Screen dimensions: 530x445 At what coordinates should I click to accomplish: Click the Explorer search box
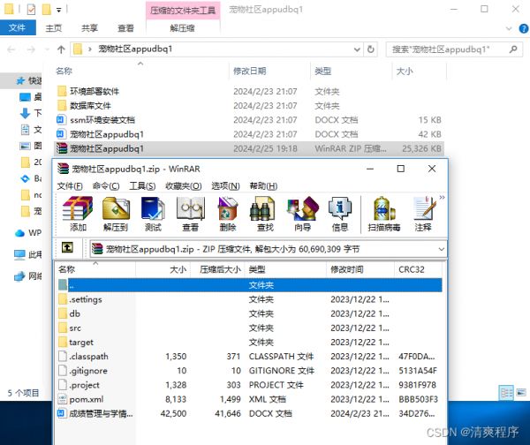click(454, 49)
